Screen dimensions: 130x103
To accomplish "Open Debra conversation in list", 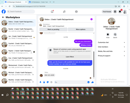I will (18, 23).
